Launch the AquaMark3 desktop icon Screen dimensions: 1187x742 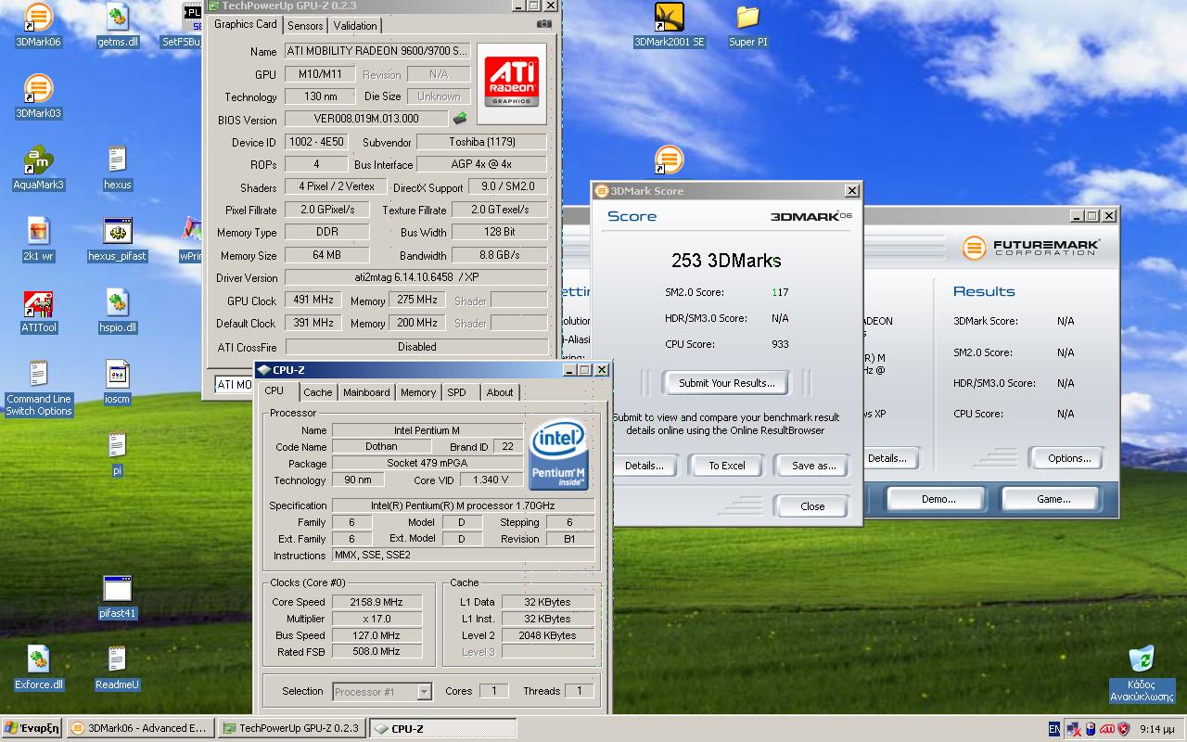pos(38,168)
